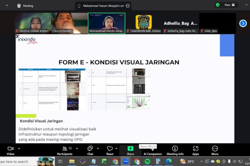The image size is (250, 166).
Task: Show next participants page arrow
Action: 243,23
